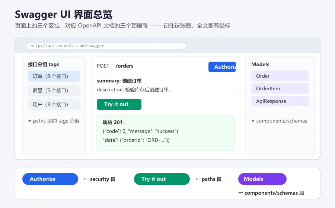Click the /orders endpoint path

click(124, 66)
